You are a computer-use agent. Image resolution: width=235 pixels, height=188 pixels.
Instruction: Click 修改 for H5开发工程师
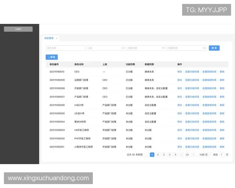[179, 130]
